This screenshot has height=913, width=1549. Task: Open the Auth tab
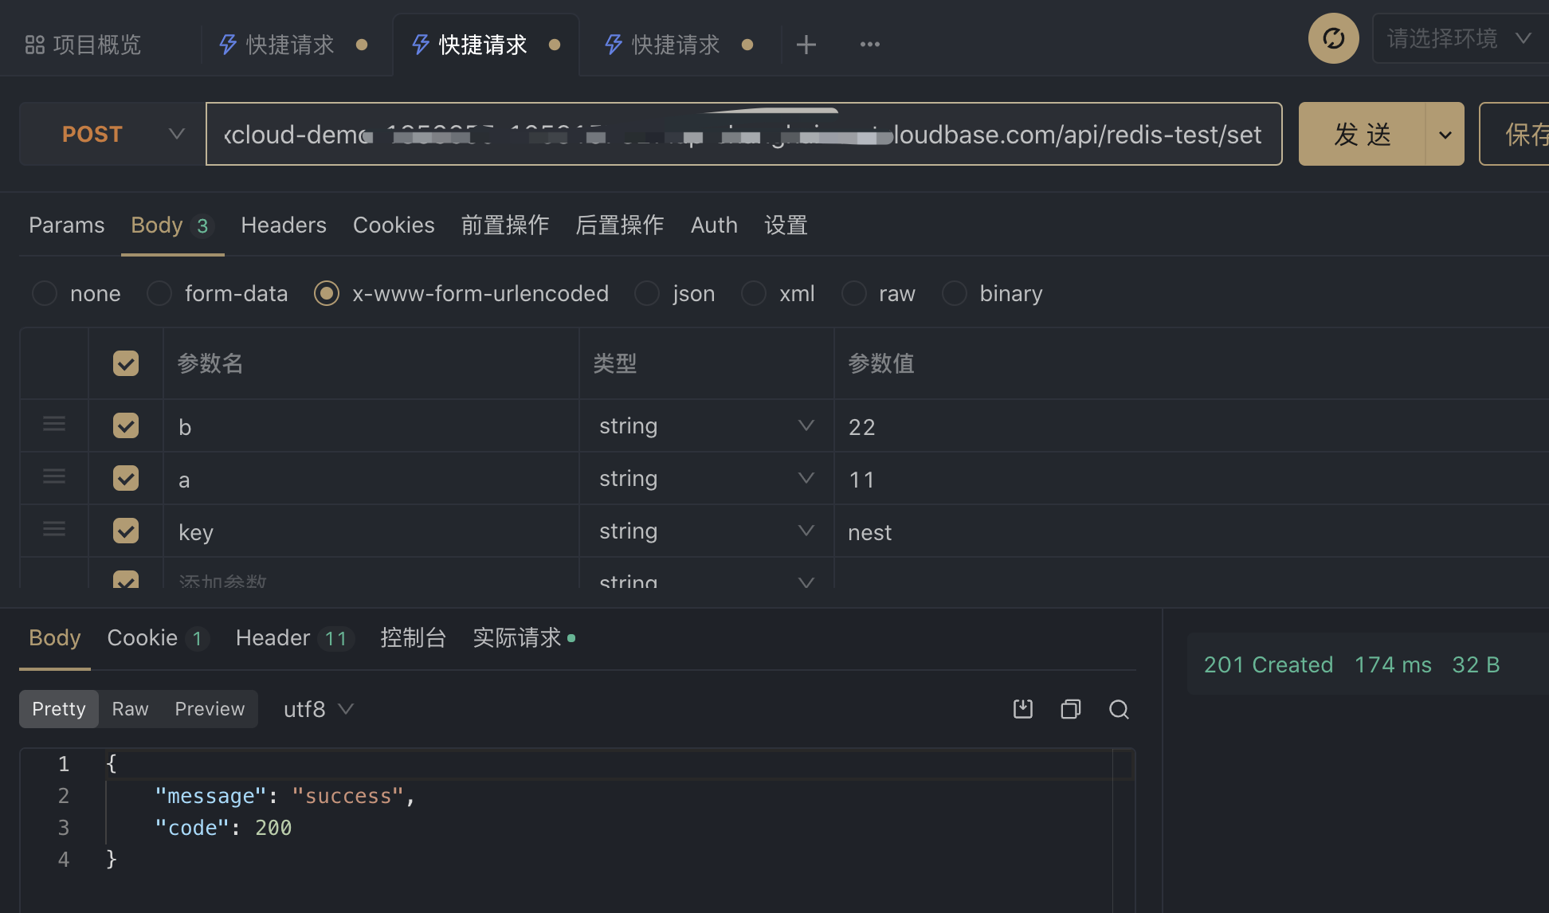click(714, 225)
